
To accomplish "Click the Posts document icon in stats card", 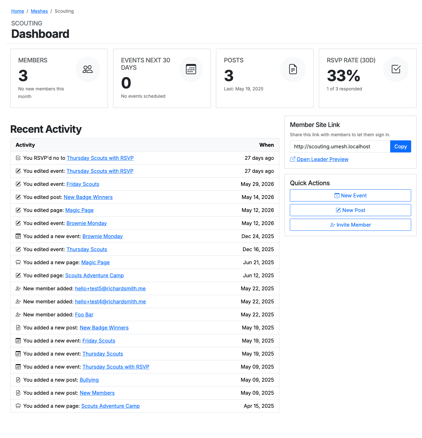I will 293,69.
